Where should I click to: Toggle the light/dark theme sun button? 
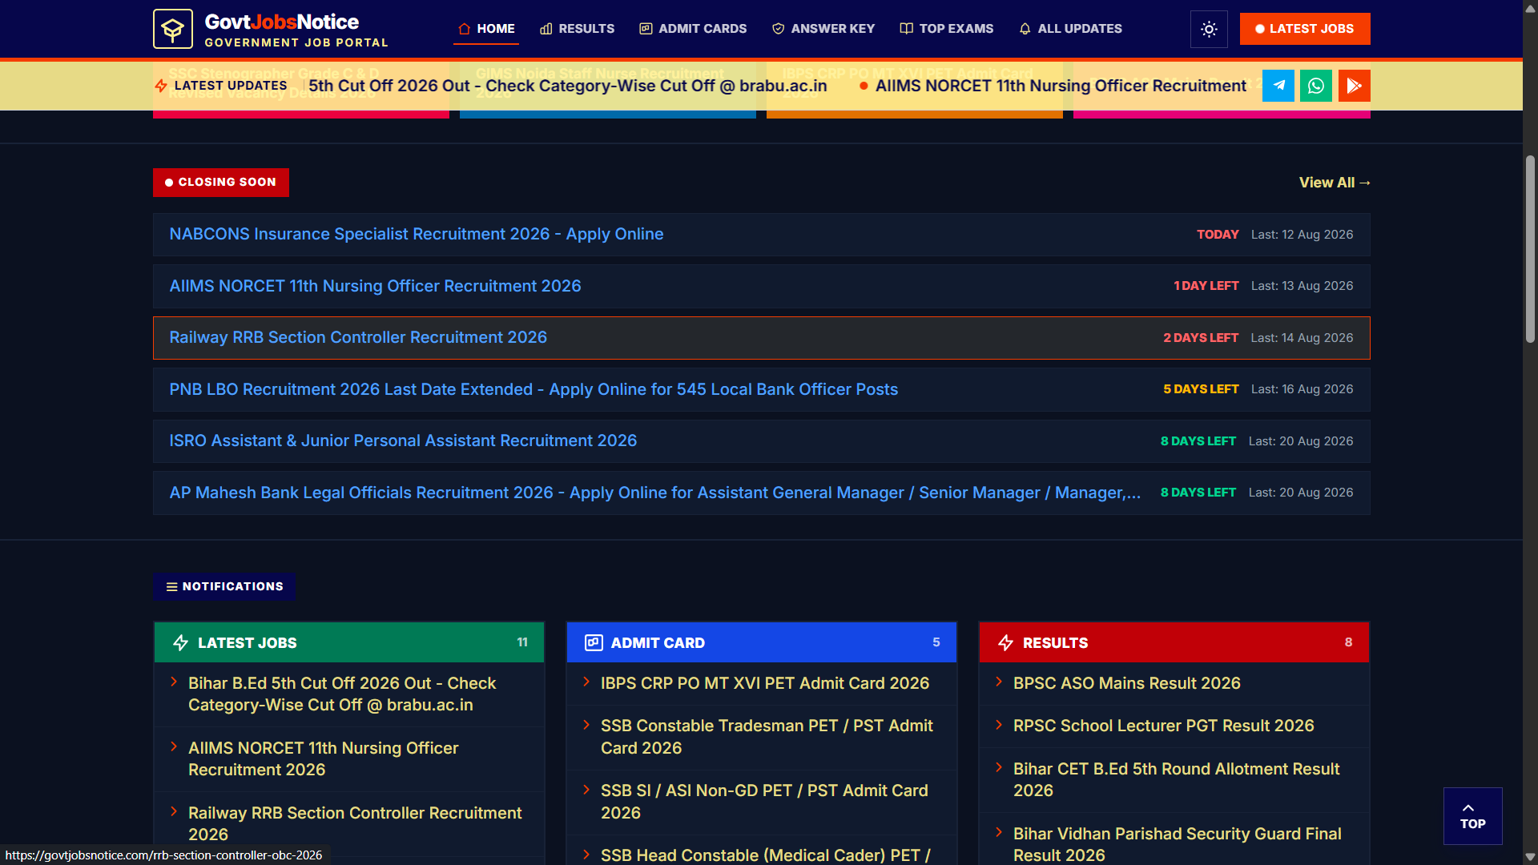tap(1209, 29)
